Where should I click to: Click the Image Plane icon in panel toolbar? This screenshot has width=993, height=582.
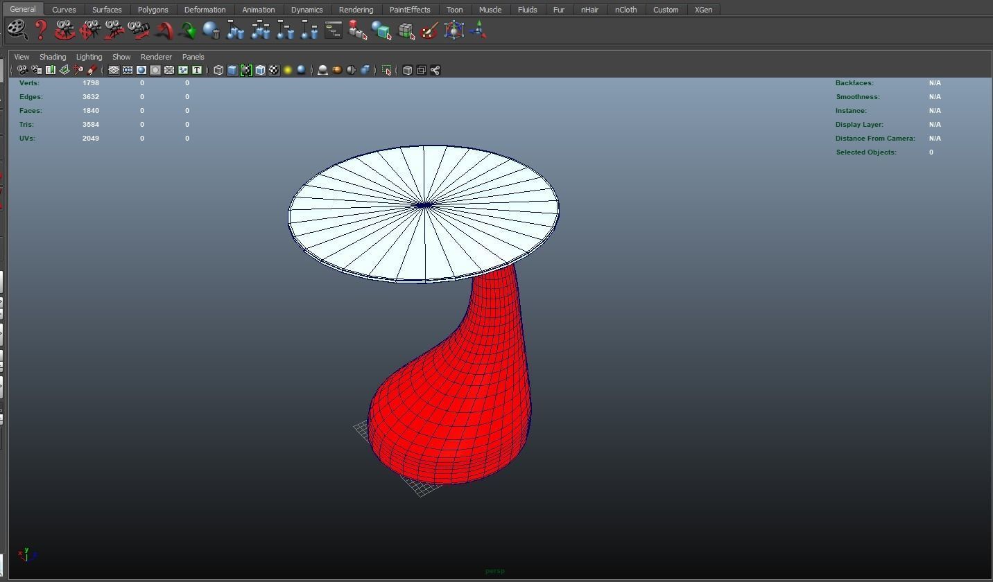click(64, 70)
